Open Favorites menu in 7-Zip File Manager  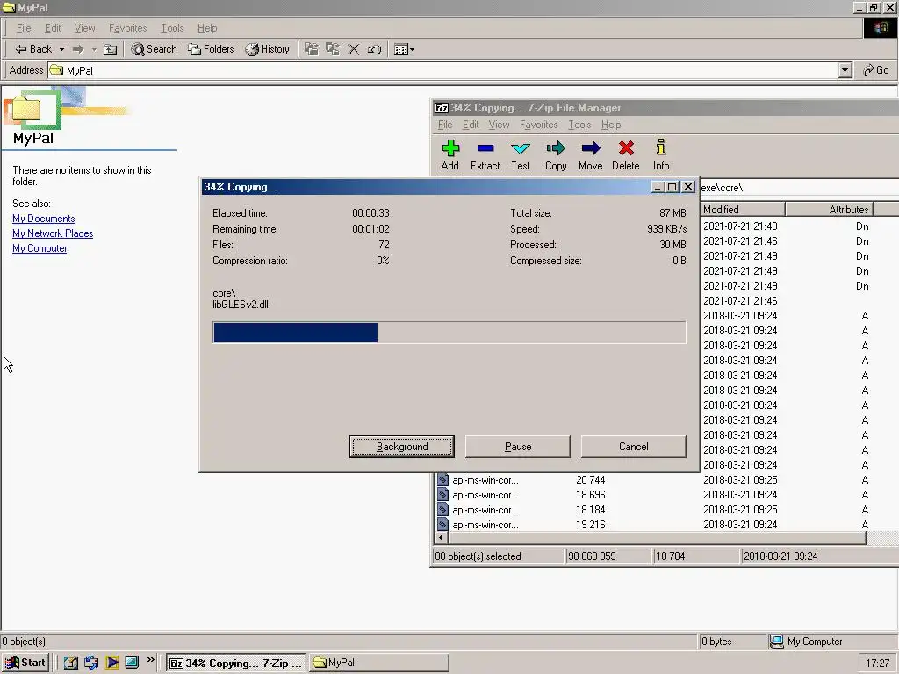point(538,125)
